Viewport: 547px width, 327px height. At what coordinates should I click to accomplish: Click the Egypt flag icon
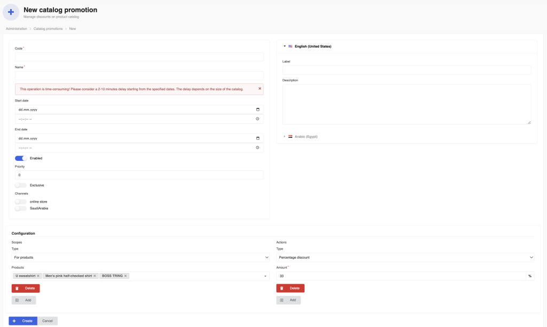290,136
